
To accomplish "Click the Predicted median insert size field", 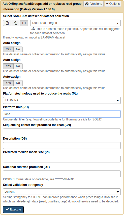I will pos(62,159).
